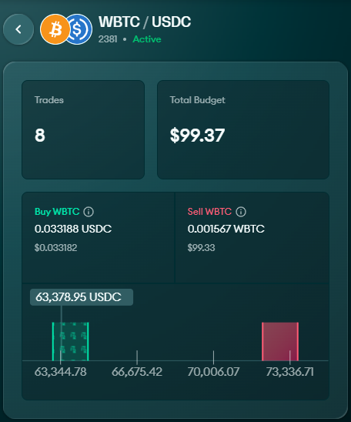The width and height of the screenshot is (351, 422).
Task: Select the $99.37 total budget value
Action: tap(197, 135)
